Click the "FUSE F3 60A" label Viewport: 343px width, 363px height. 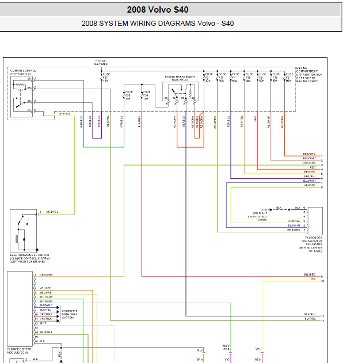(x=289, y=77)
